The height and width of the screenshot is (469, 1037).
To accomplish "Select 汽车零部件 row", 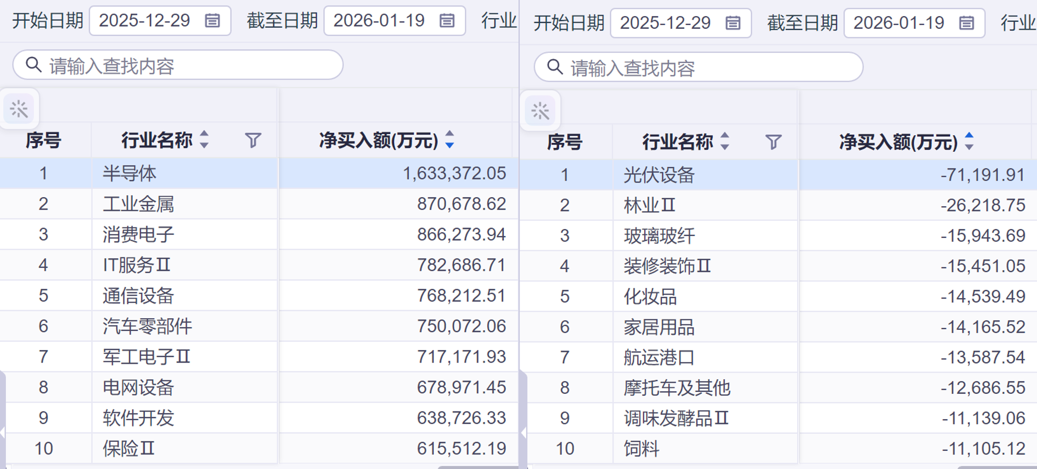I will pos(259,326).
